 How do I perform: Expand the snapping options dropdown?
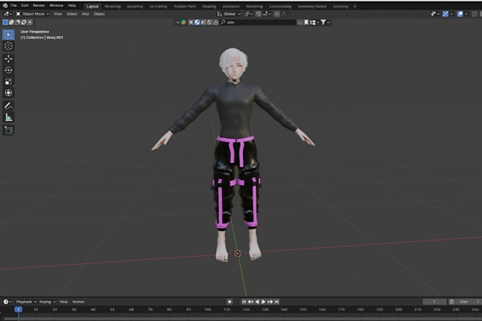pyautogui.click(x=267, y=14)
